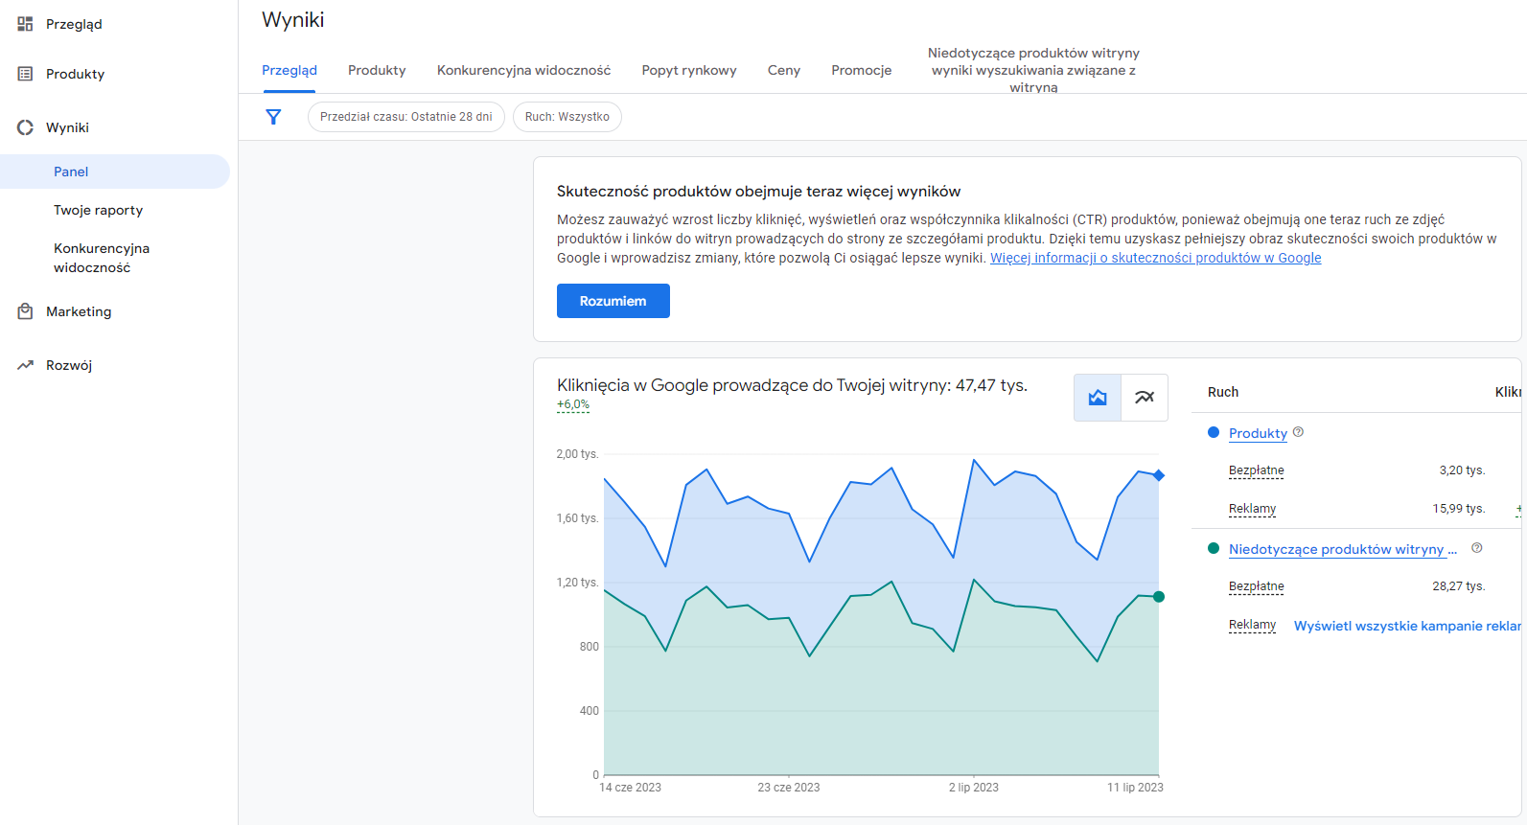Open Więcej informacji o skuteczności produktów link

tap(1155, 258)
